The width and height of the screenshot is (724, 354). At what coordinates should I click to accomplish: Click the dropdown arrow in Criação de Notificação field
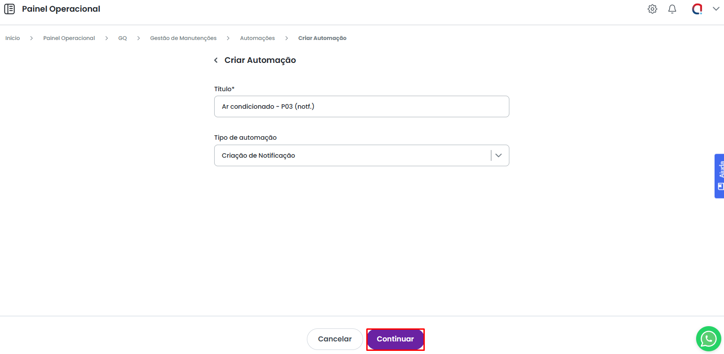pyautogui.click(x=499, y=155)
